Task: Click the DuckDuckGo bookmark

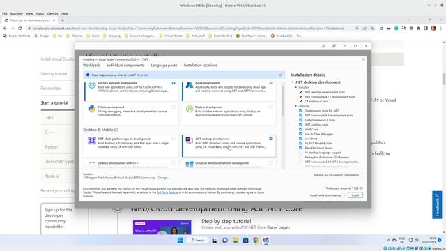Action: (x=286, y=36)
